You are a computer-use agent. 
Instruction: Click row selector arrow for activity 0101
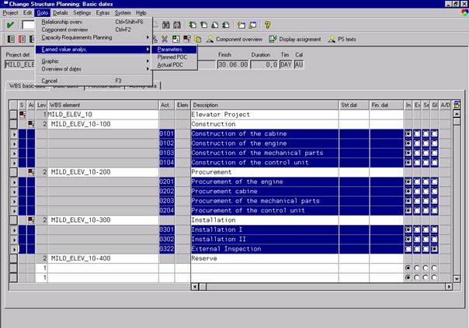[x=13, y=134]
